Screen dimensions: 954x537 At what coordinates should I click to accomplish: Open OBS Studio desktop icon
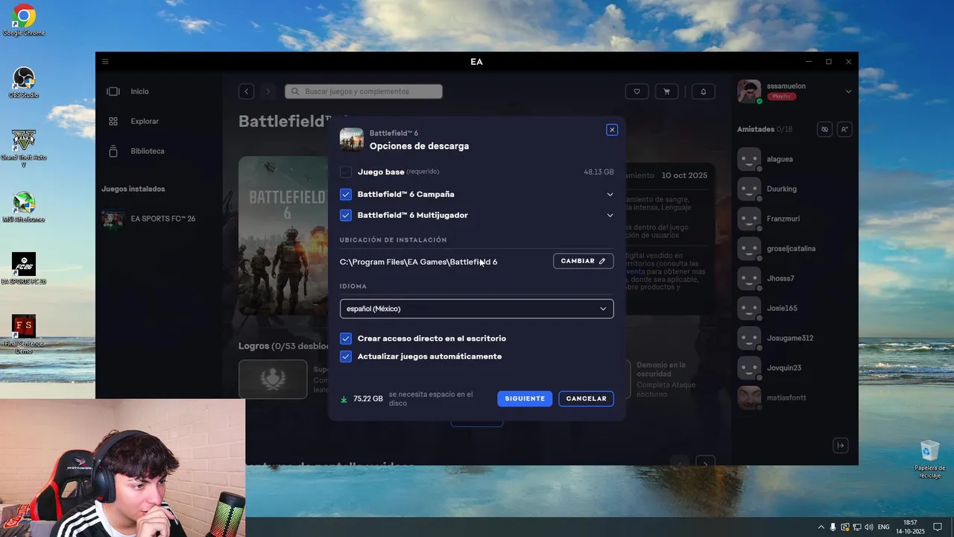pyautogui.click(x=24, y=82)
